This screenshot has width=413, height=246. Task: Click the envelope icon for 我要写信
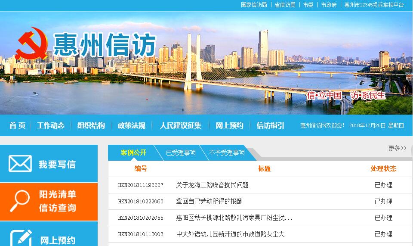click(20, 164)
